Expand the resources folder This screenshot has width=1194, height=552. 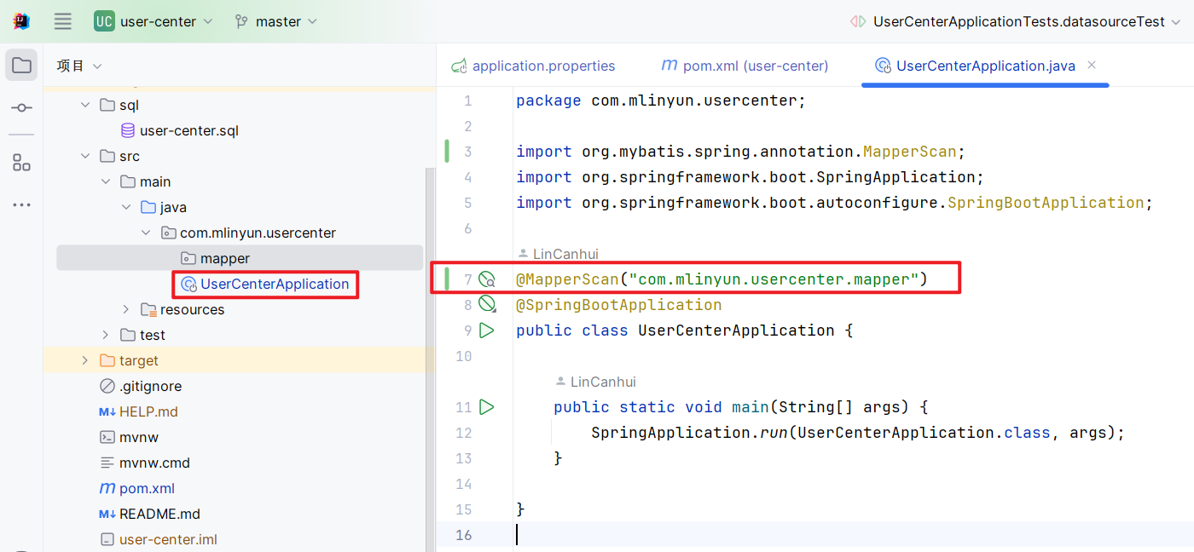pyautogui.click(x=126, y=309)
